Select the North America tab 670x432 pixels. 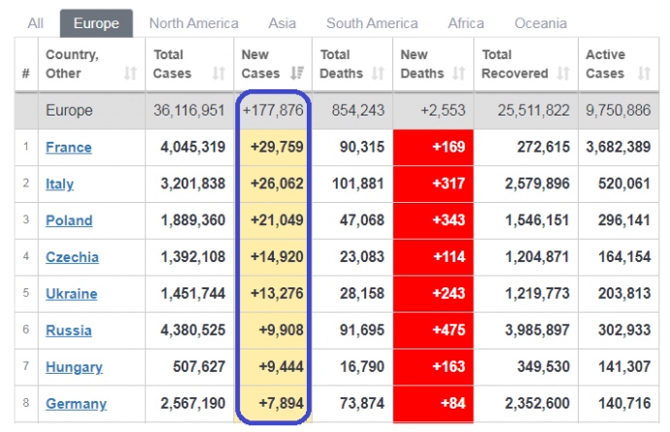pos(193,23)
